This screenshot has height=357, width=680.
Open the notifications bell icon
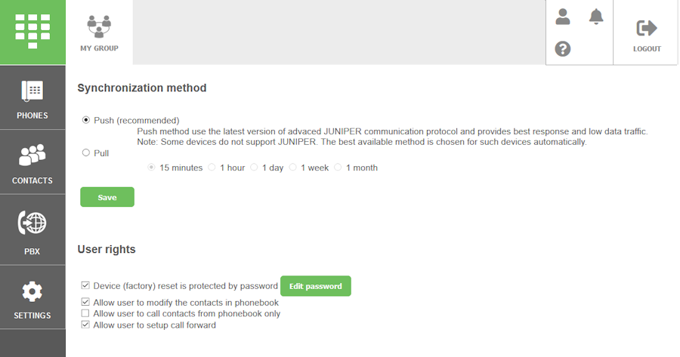[x=597, y=17]
